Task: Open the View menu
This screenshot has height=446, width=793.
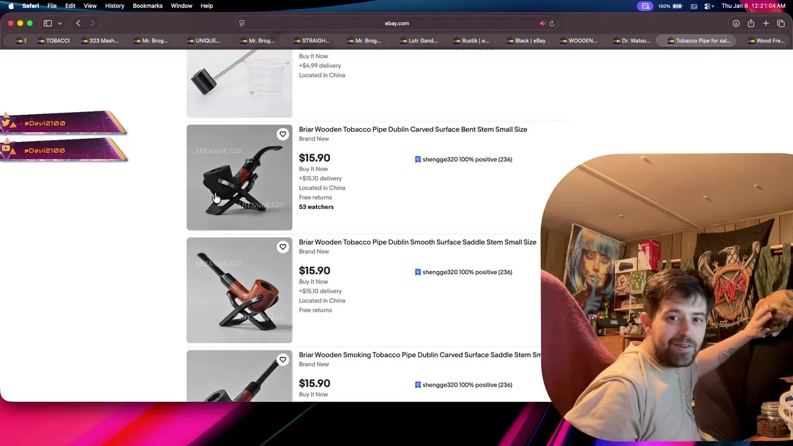Action: click(90, 6)
